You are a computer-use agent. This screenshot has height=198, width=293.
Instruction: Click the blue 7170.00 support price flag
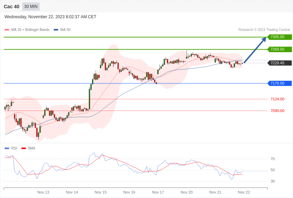279,83
